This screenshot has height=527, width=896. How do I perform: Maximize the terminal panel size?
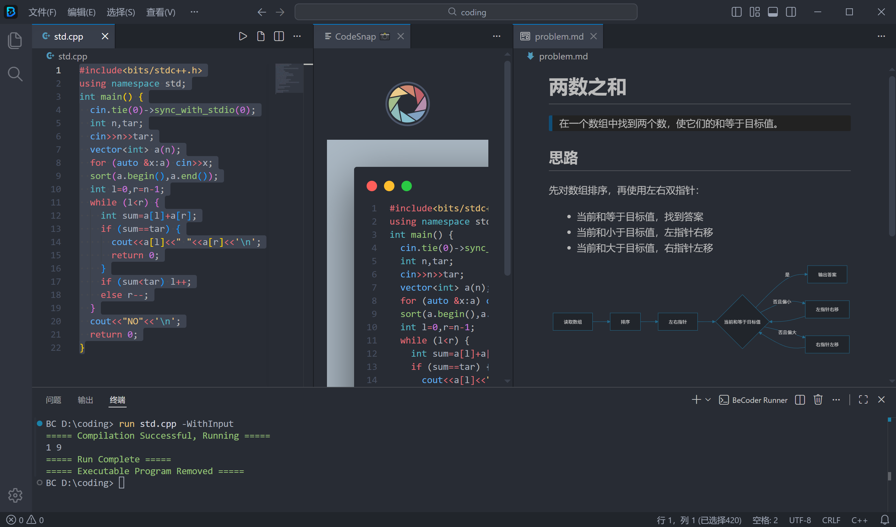tap(863, 400)
